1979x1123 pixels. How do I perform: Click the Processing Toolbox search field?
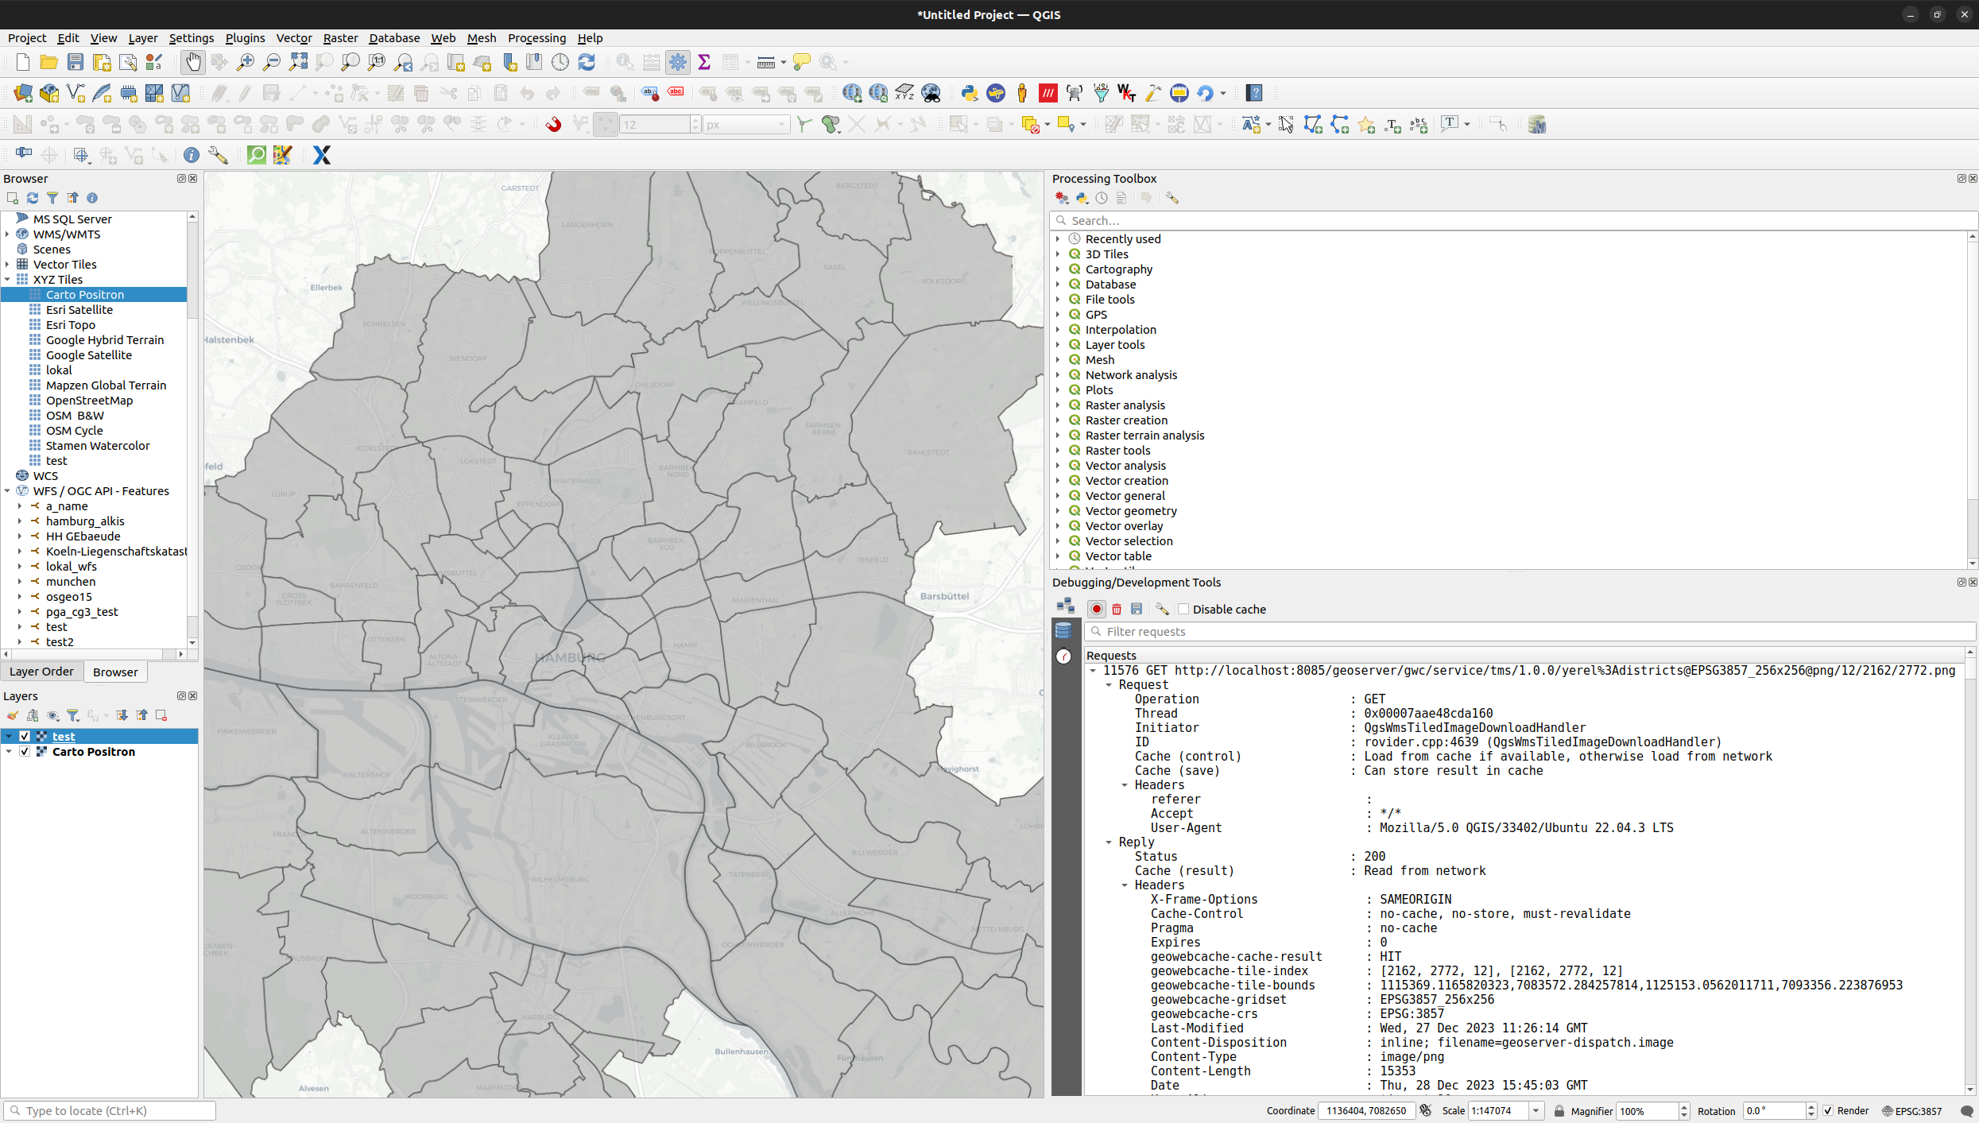[1513, 221]
